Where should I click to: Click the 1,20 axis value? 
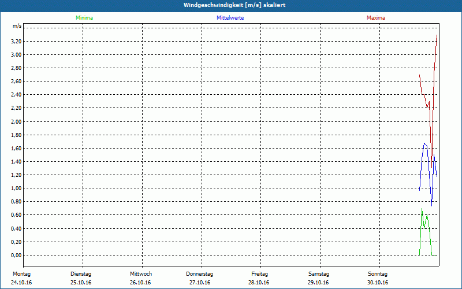16,175
